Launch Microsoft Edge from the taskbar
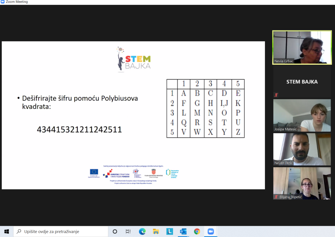The height and width of the screenshot is (237, 335). (142, 231)
